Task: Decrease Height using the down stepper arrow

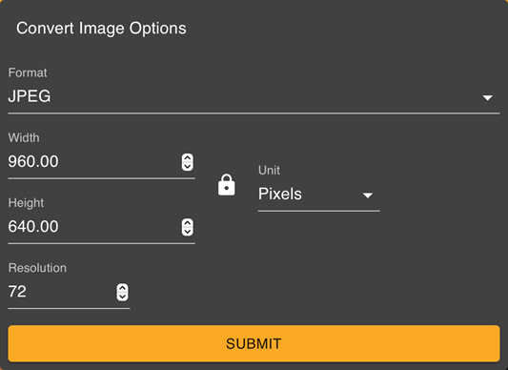Action: [x=187, y=232]
